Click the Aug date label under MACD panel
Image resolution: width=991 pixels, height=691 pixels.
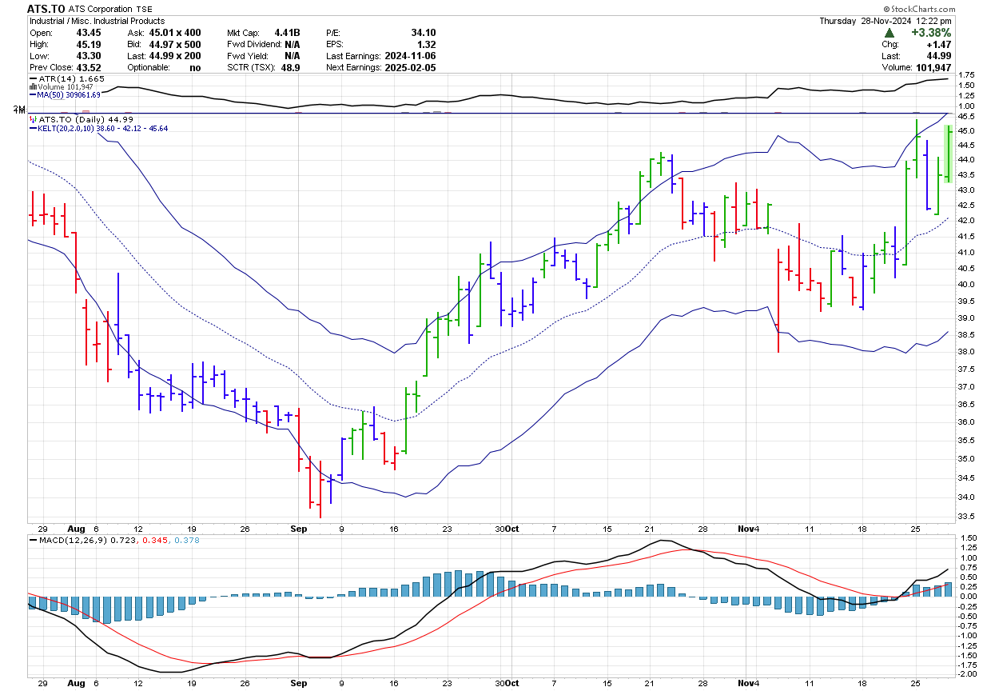(76, 684)
